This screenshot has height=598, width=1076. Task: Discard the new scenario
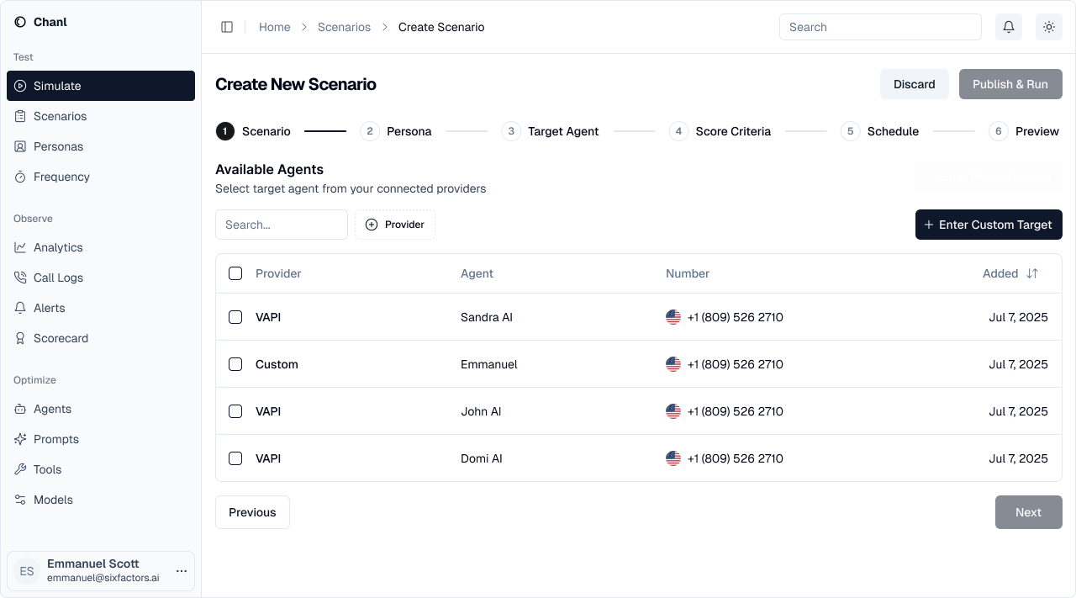[914, 84]
